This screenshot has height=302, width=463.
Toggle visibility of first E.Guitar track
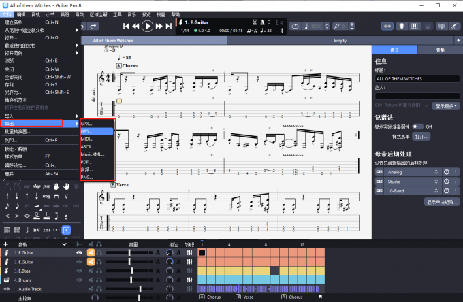(80, 252)
